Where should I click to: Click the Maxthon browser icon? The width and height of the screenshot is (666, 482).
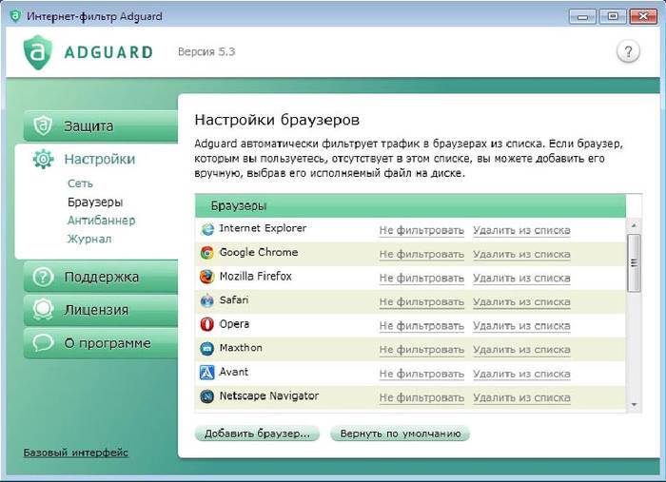(x=206, y=349)
